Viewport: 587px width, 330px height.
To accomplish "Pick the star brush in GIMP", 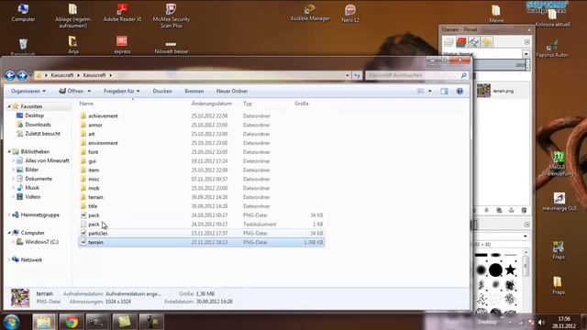I will coord(510,269).
